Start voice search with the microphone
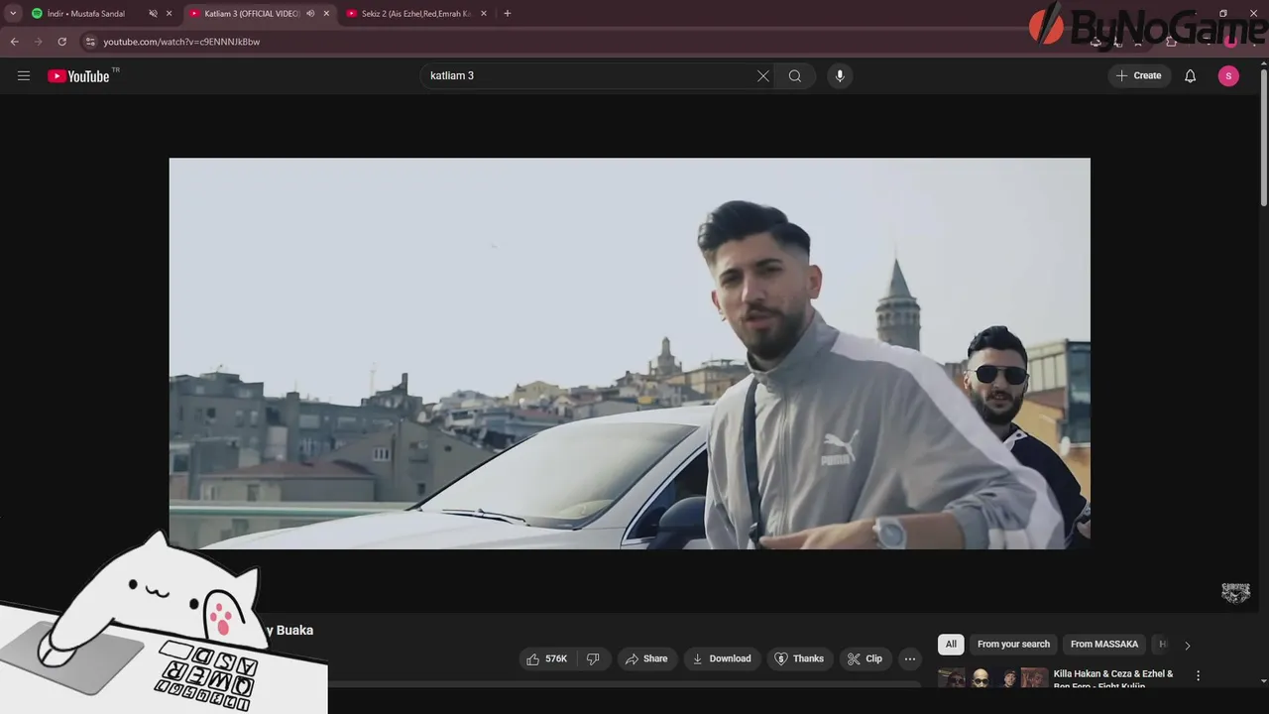Image resolution: width=1269 pixels, height=714 pixels. tap(840, 75)
